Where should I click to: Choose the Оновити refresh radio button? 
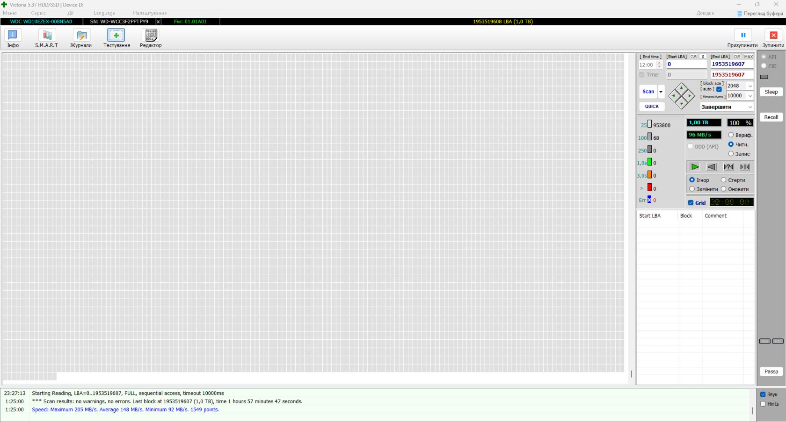(x=723, y=189)
